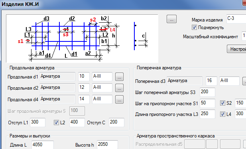The width and height of the screenshot is (246, 149).
Task: Click the Продольная d2 Арматура type field
Action: click(x=57, y=88)
